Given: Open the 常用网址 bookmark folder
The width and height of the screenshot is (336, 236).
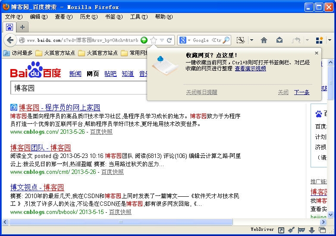Looking at the screenshot, I should pos(134,53).
